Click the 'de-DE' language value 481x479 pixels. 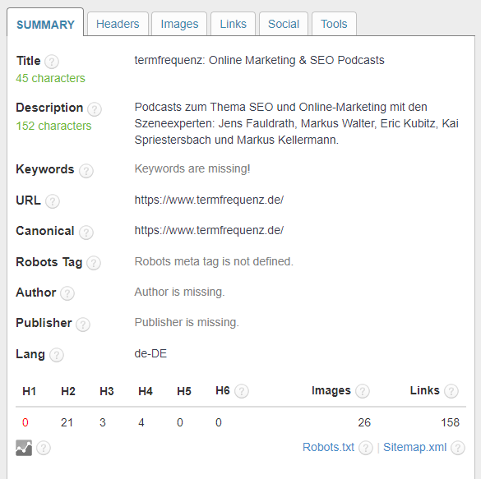pyautogui.click(x=150, y=353)
